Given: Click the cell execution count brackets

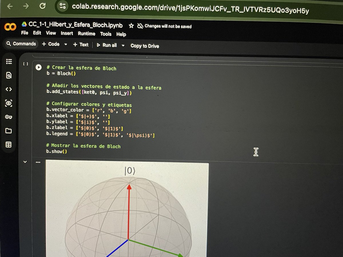Looking at the screenshot, I should click(25, 64).
